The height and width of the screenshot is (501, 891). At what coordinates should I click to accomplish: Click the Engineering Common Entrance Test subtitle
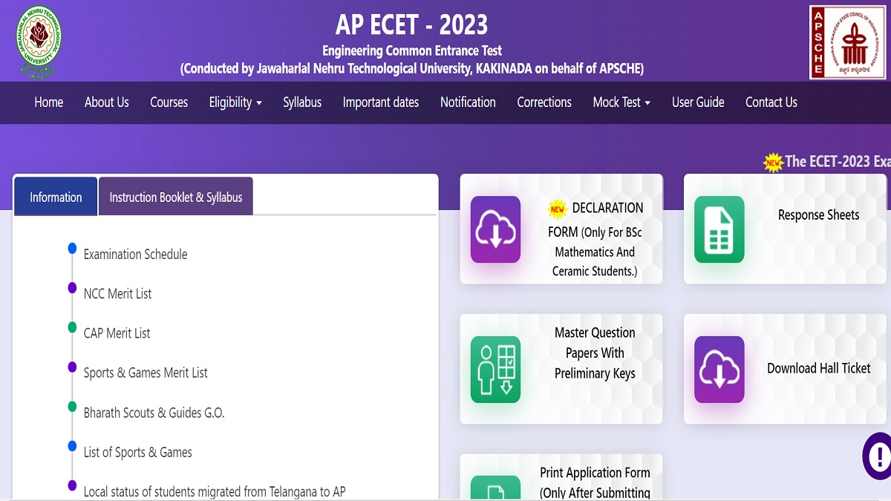412,51
